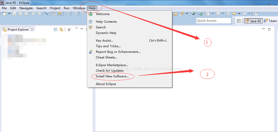Click the Save floppy disk icon
The image size is (278, 132).
[14, 14]
